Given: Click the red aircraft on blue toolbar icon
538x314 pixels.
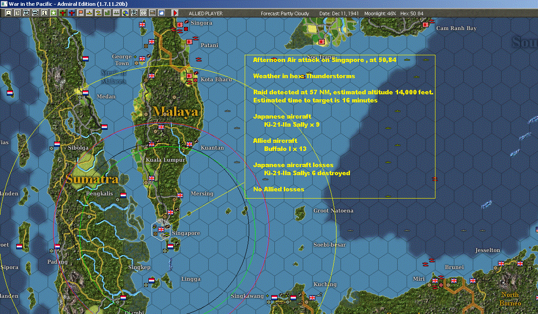Looking at the screenshot, I should (x=72, y=13).
